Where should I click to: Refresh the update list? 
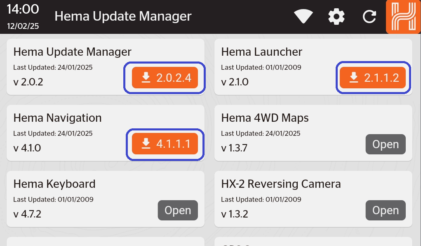[x=369, y=16]
